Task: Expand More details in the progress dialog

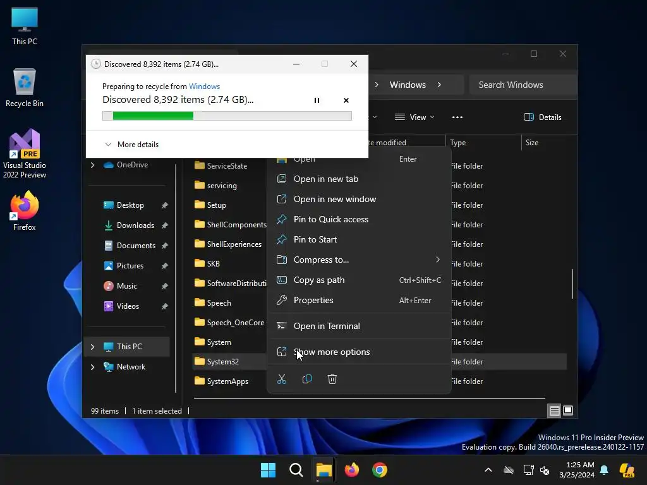Action: [x=131, y=145]
